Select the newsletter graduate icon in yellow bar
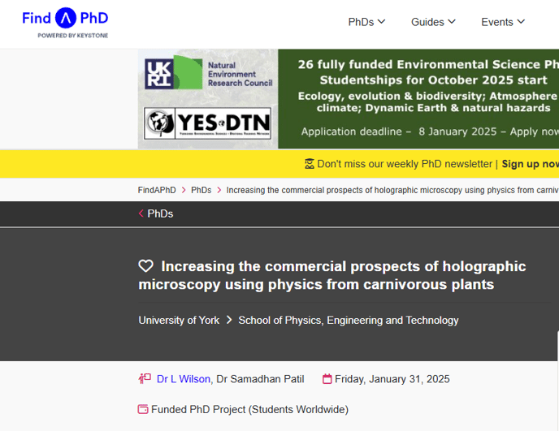This screenshot has height=431, width=559. pos(309,164)
